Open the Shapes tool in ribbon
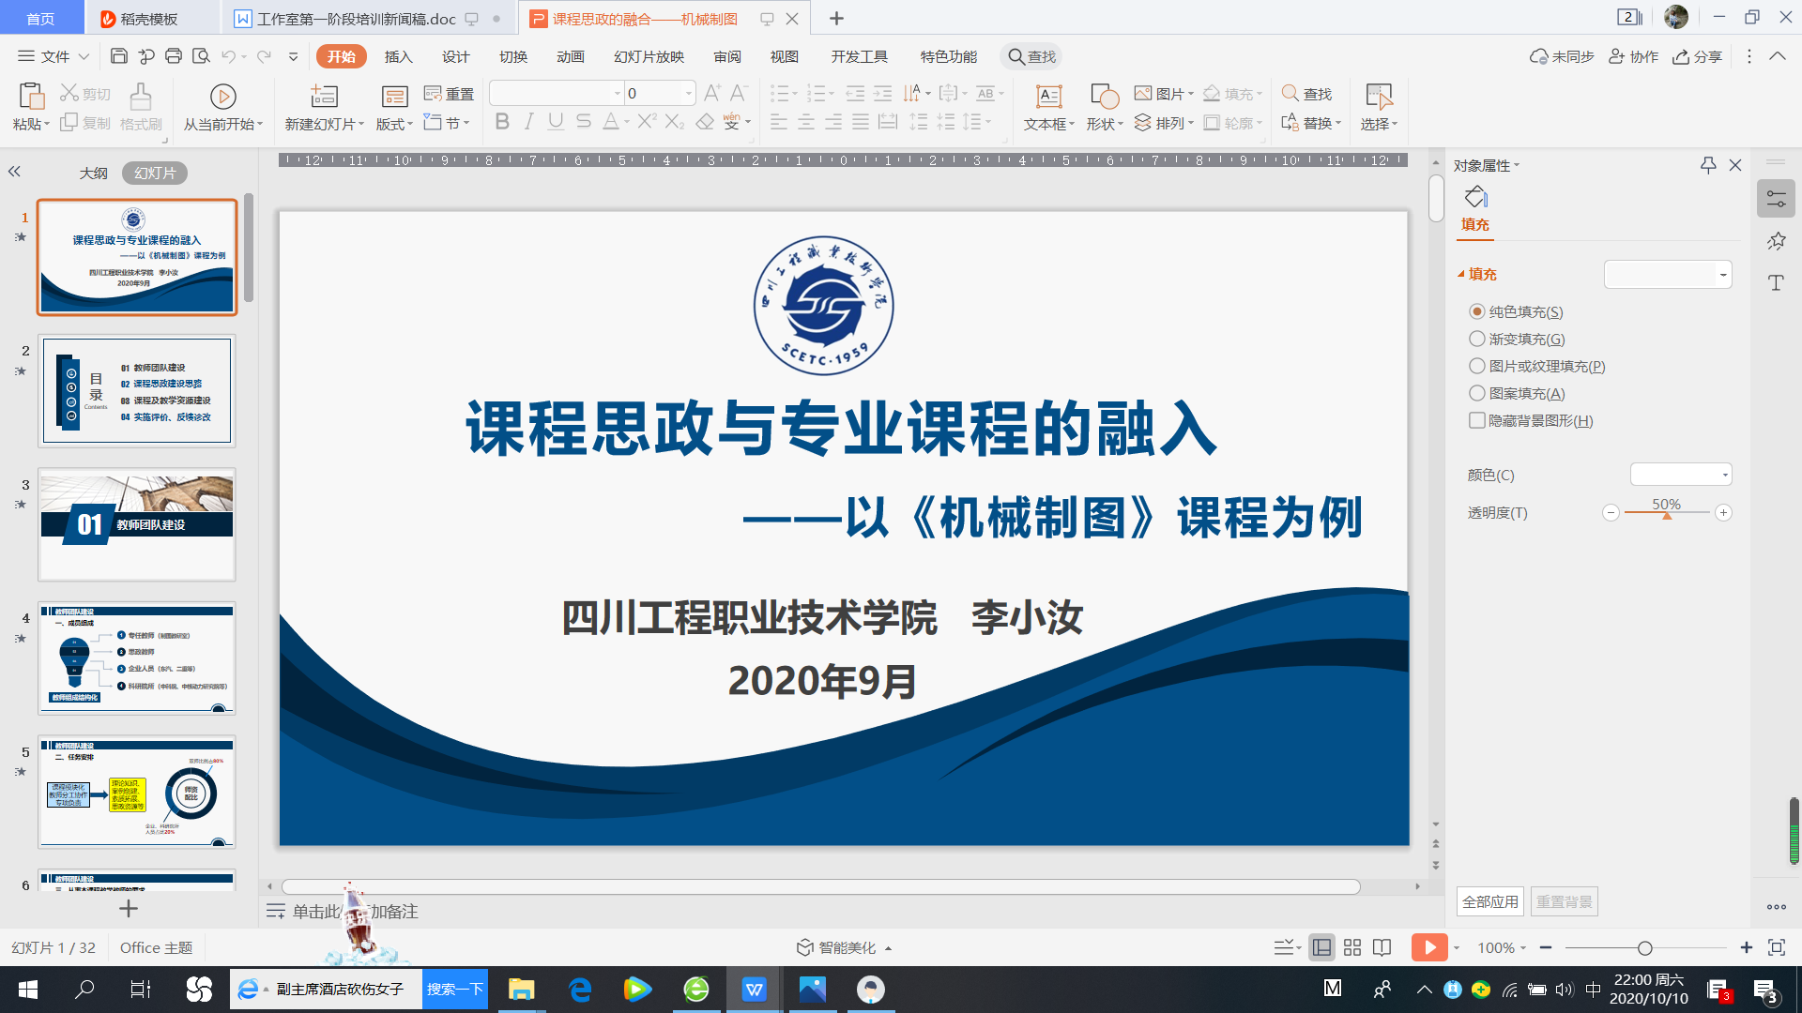Image resolution: width=1802 pixels, height=1013 pixels. pyautogui.click(x=1104, y=97)
